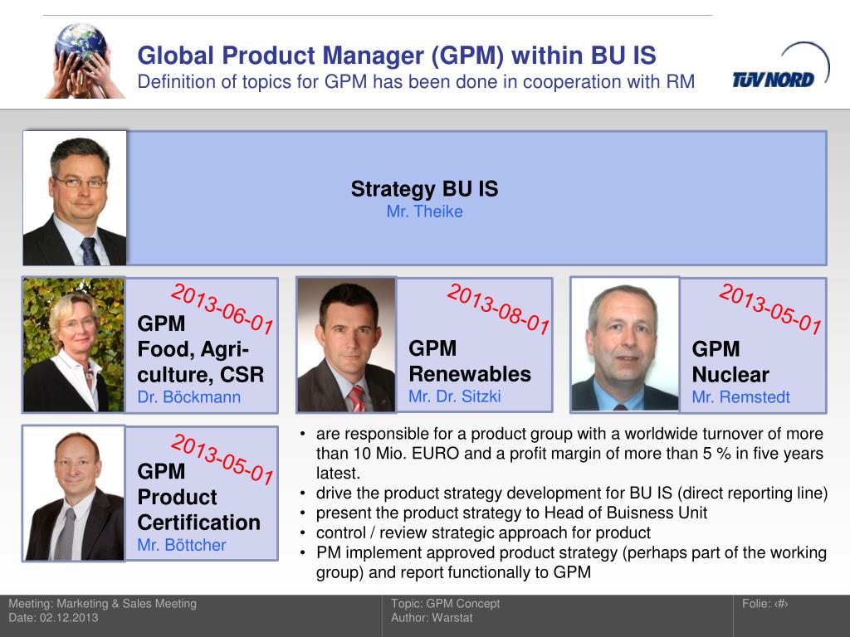The image size is (850, 637).
Task: Click the 'GPM Food, Agri-culture, CSR' label
Action: [x=201, y=349]
